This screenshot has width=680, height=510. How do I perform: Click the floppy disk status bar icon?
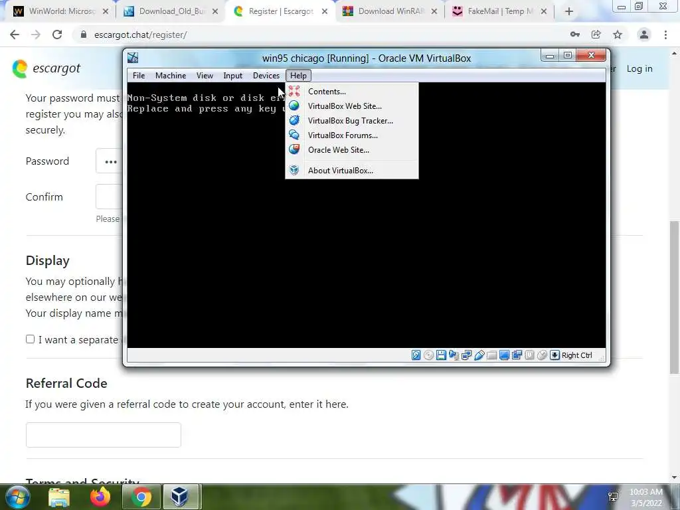[x=441, y=355]
